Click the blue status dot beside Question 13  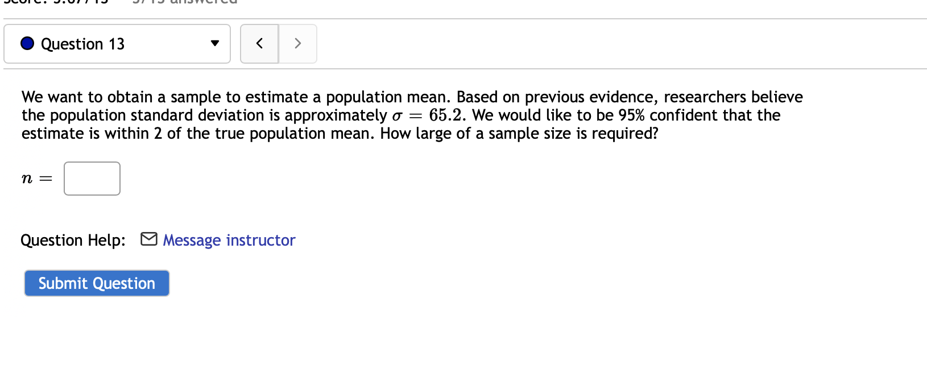pyautogui.click(x=27, y=43)
